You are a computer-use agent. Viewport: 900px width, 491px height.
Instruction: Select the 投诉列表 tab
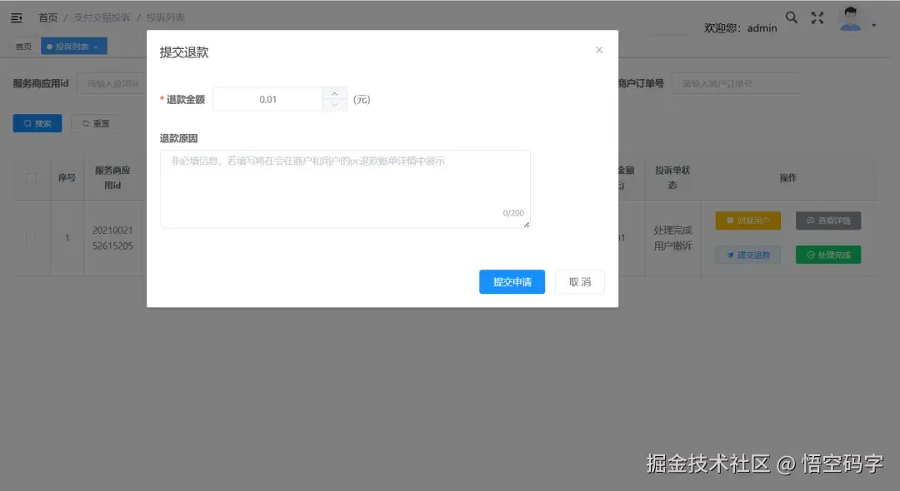(69, 46)
